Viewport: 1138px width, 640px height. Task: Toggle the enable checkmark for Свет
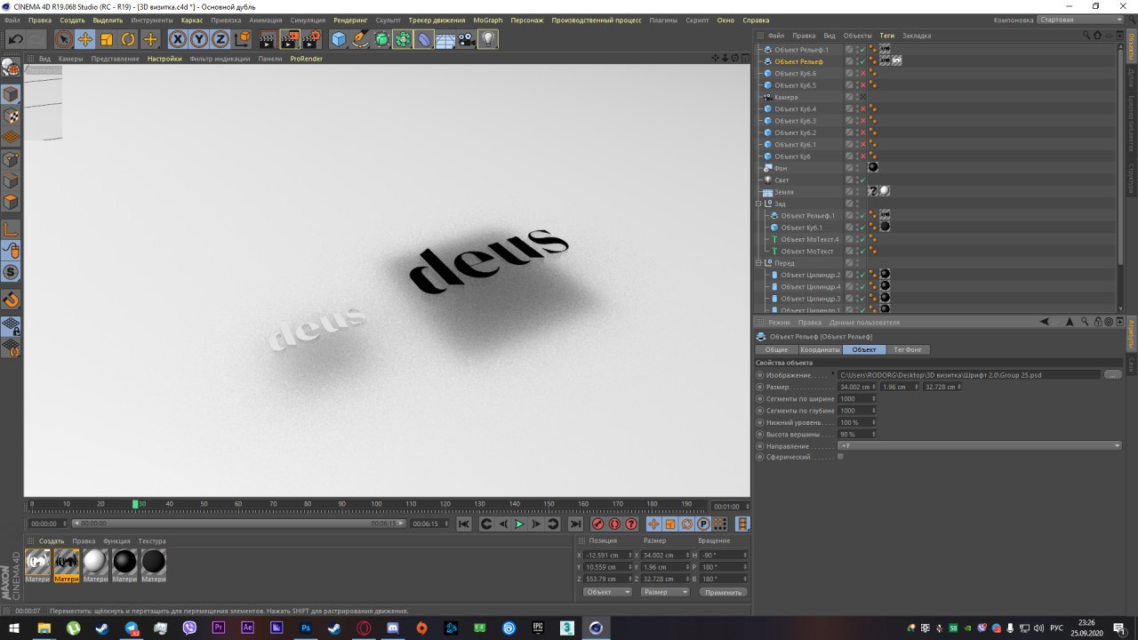[x=862, y=180]
